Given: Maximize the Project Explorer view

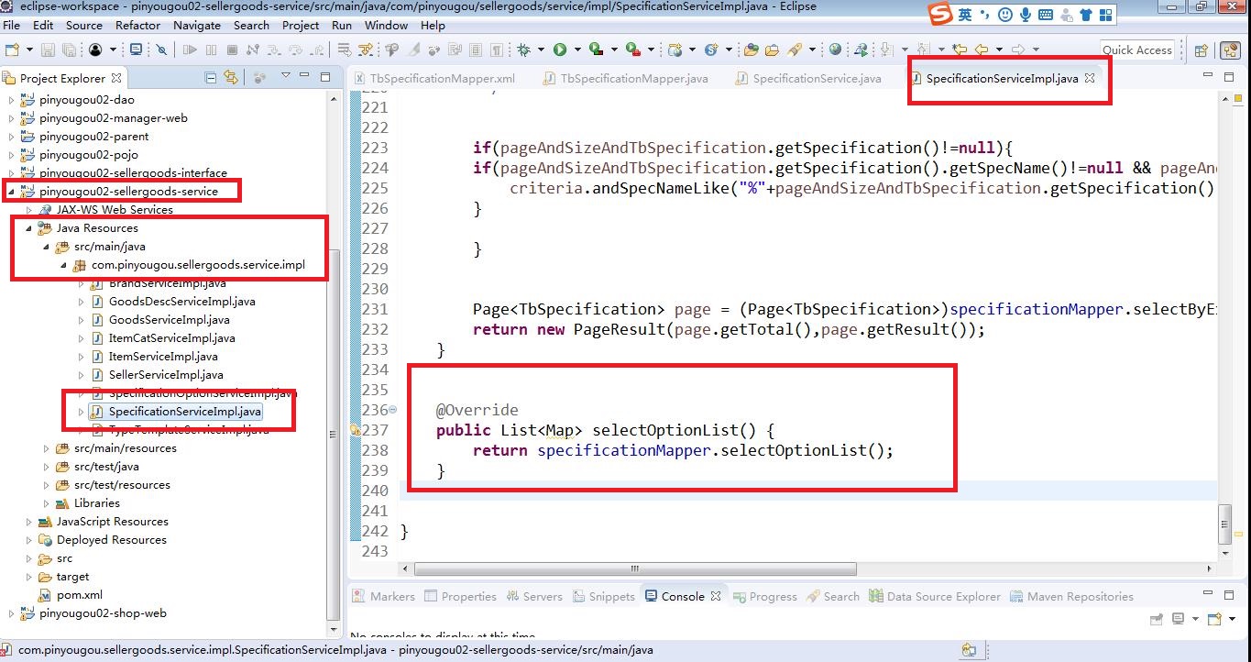Looking at the screenshot, I should pos(324,77).
